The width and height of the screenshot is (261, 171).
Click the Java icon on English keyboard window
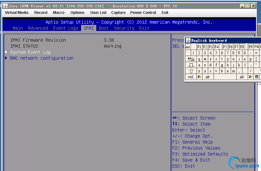click(188, 40)
